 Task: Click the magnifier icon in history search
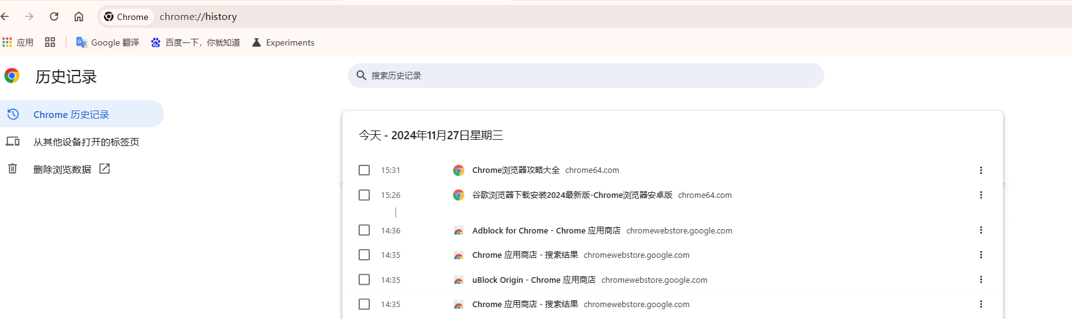tap(361, 76)
